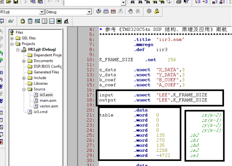Click the curved-arrow outdent lines icon
Image resolution: width=232 pixels, height=166 pixels.
pos(198,2)
